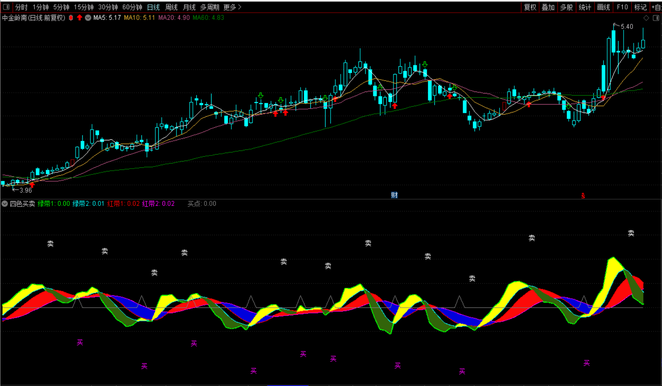Click the red candlestick icon beside stock name
Image resolution: width=662 pixels, height=386 pixels.
(71, 18)
